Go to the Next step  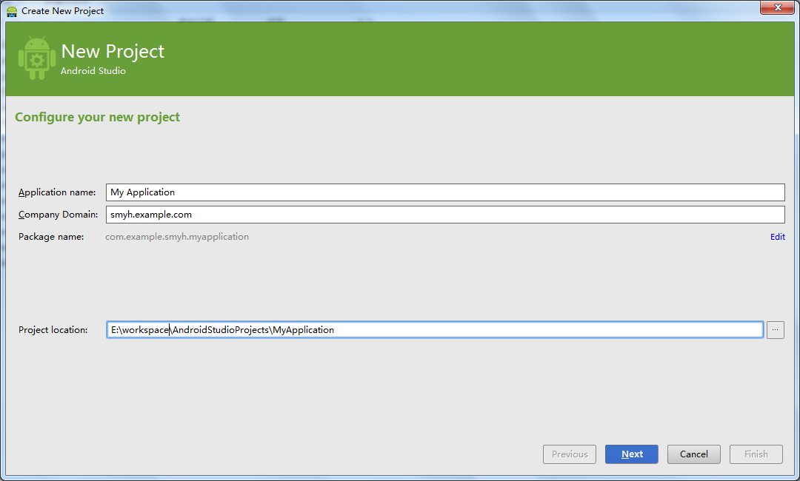632,454
